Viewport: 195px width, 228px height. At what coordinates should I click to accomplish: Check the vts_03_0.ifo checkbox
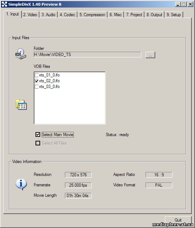(x=37, y=87)
